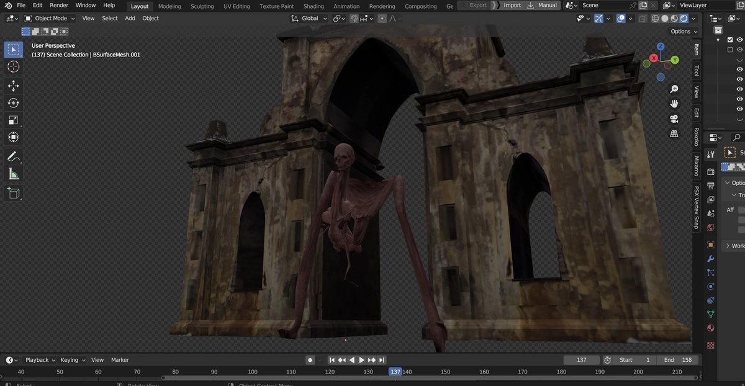745x386 pixels.
Task: Open the Playback dropdown
Action: (x=40, y=360)
